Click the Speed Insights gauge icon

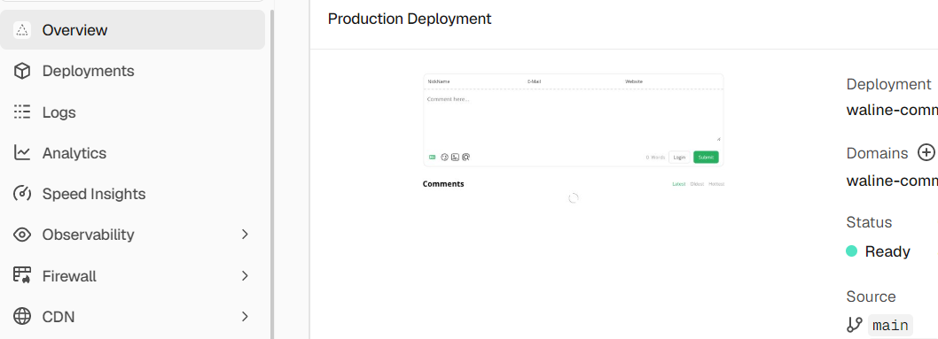(22, 194)
